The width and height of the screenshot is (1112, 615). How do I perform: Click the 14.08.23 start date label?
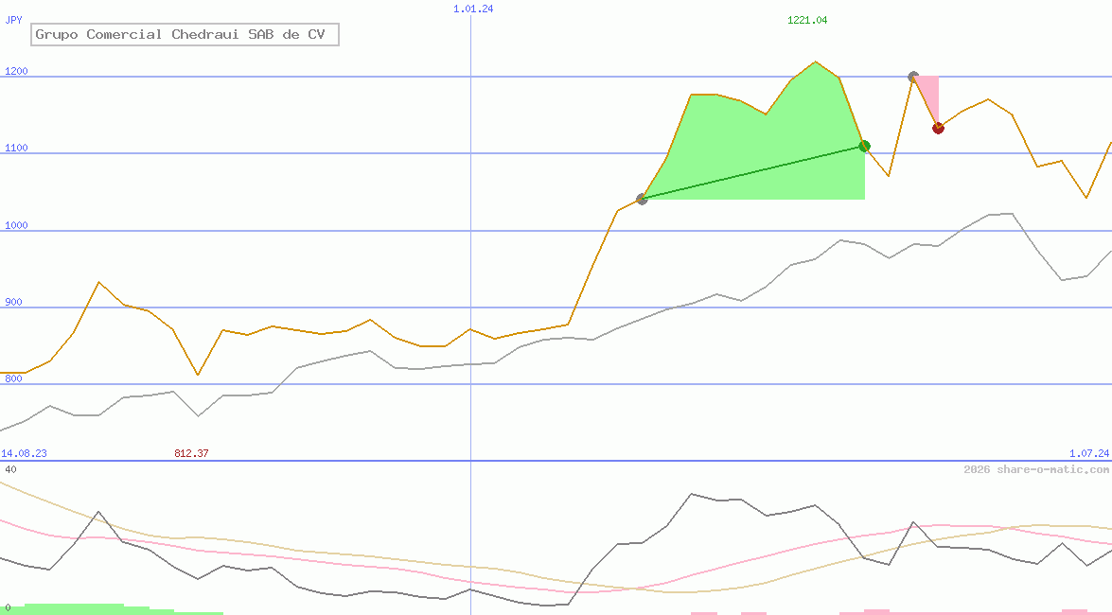tap(24, 453)
